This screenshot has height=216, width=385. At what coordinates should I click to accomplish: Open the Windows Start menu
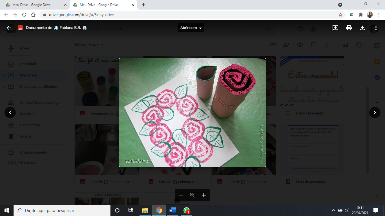tap(7, 210)
